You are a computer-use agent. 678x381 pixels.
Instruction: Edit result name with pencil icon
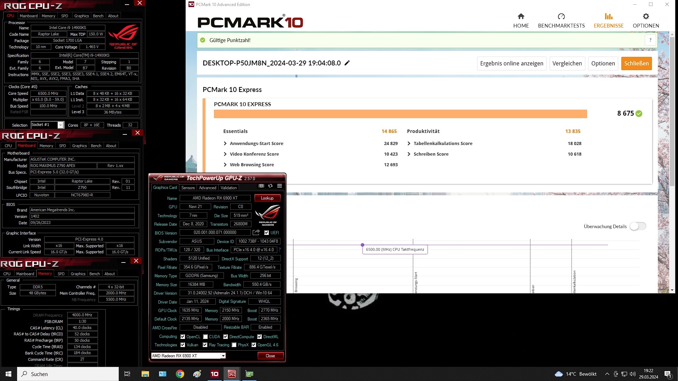click(347, 63)
